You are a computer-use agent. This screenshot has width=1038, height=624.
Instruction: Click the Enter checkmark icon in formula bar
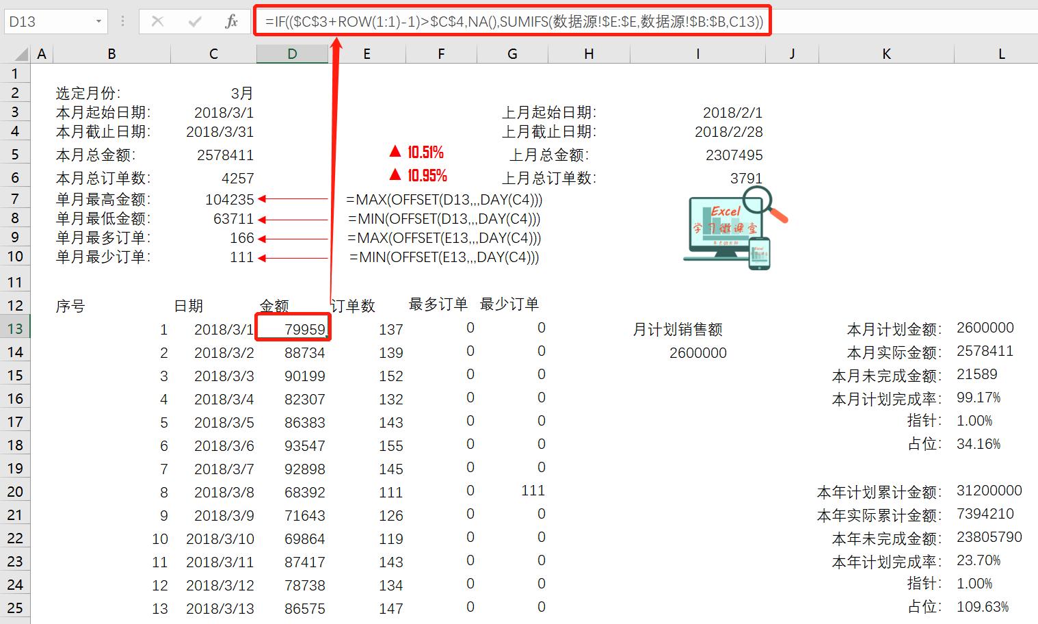(x=195, y=21)
